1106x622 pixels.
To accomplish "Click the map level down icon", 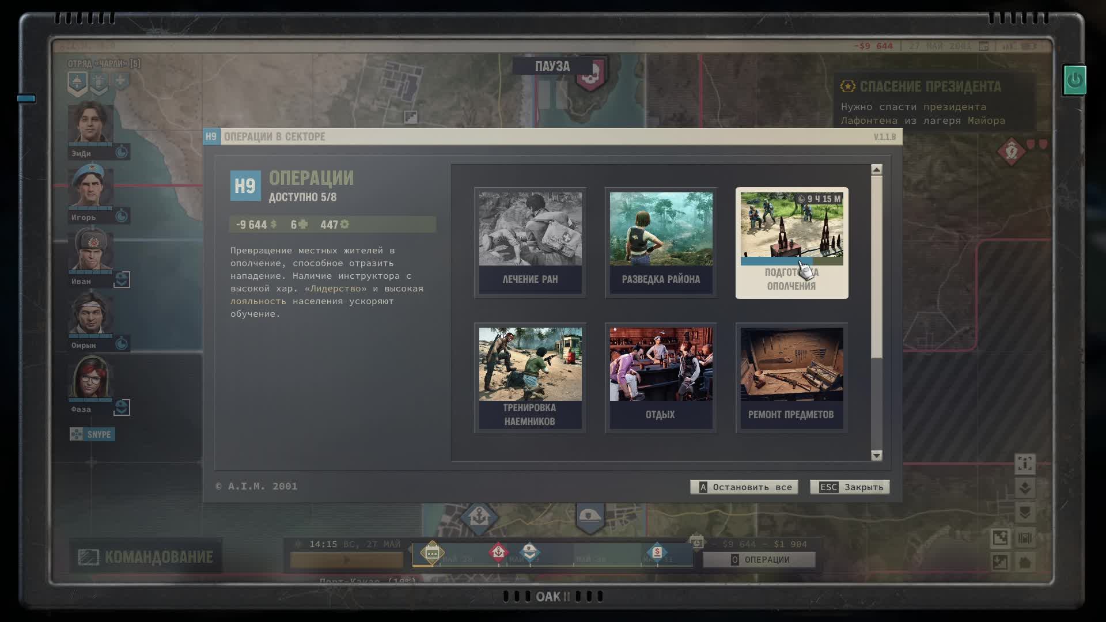I will 1001,562.
